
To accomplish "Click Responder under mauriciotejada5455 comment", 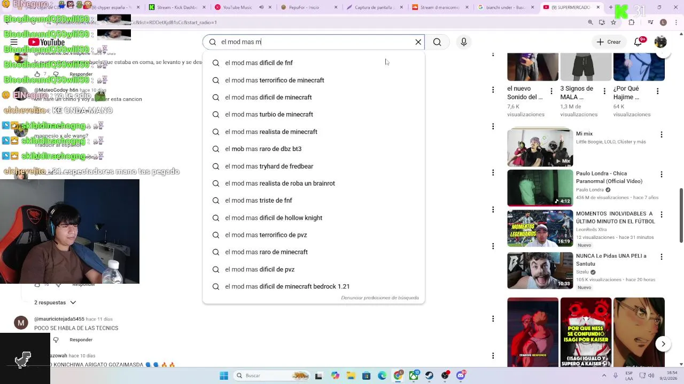I will [x=81, y=340].
